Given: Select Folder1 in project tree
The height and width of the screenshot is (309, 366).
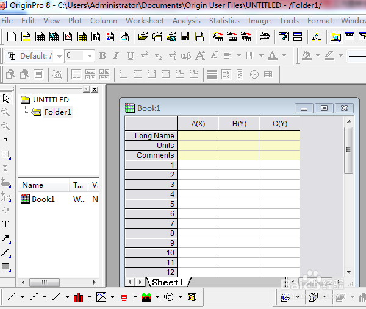Looking at the screenshot, I should (58, 112).
